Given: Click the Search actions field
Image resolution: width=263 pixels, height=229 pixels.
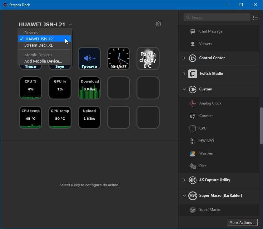Looking at the screenshot, I should [217, 18].
